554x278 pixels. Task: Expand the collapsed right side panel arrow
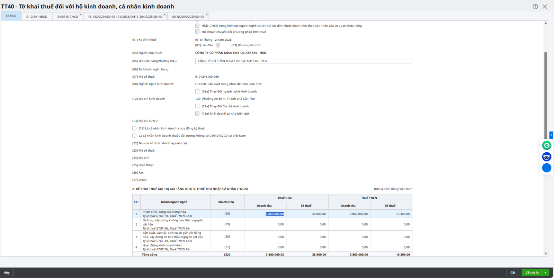pos(551,135)
